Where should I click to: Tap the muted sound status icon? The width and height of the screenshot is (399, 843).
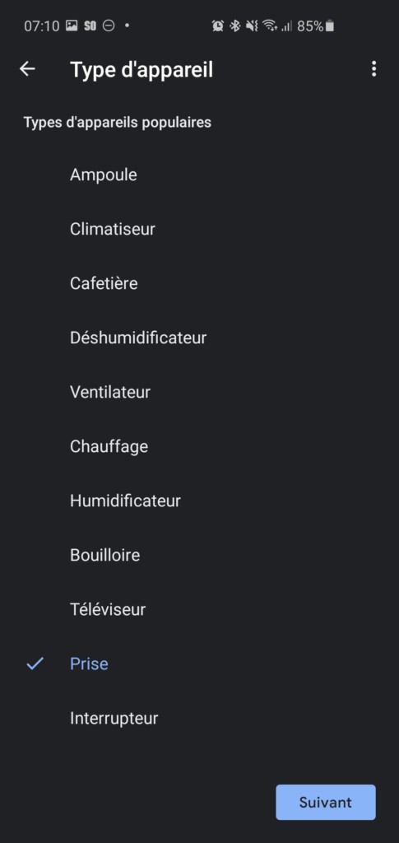pyautogui.click(x=252, y=26)
